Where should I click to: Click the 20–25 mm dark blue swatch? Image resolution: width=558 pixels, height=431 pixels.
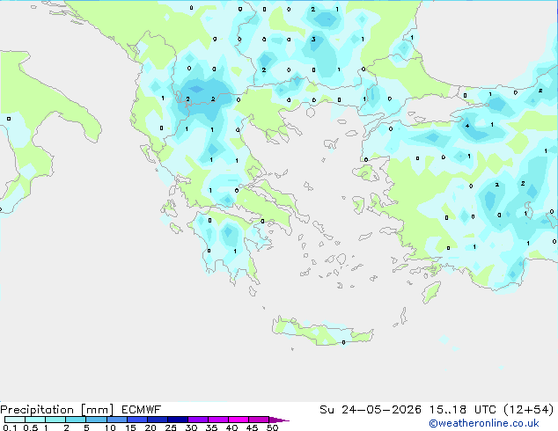coord(157,420)
